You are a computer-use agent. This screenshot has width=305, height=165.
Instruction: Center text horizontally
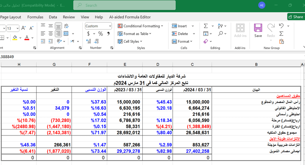[x=51, y=33]
